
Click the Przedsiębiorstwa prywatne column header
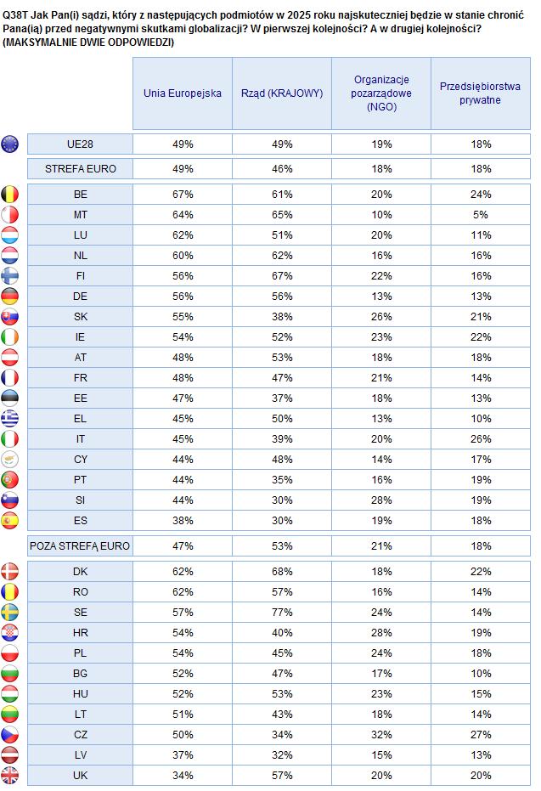pos(481,93)
